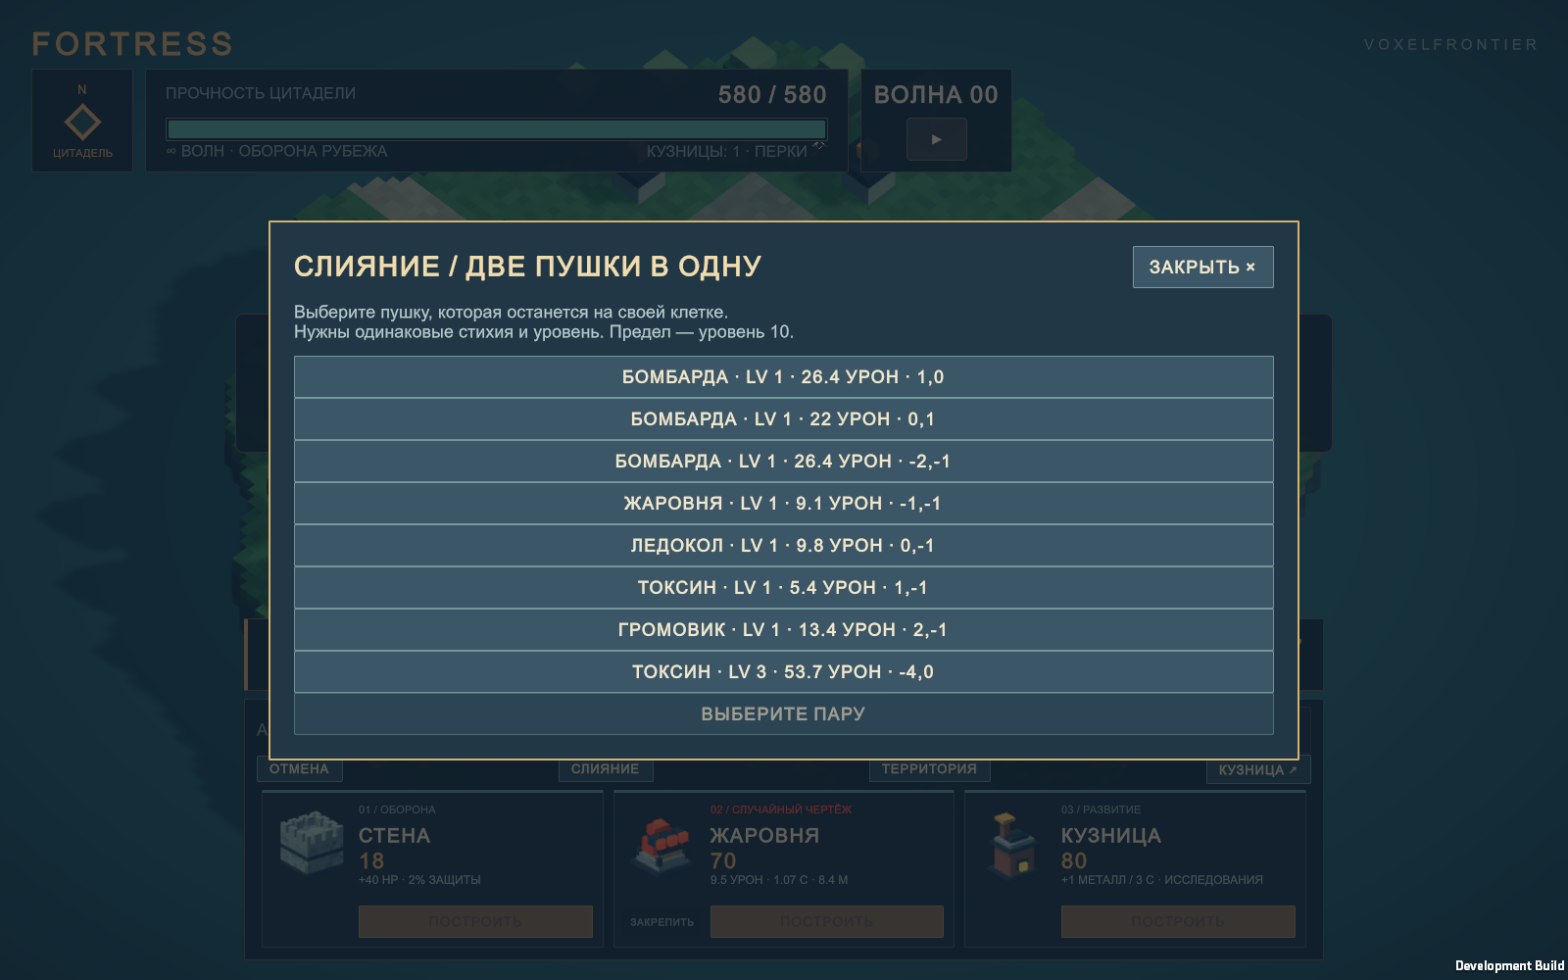
Task: Start the wave with the play button
Action: pos(936,139)
